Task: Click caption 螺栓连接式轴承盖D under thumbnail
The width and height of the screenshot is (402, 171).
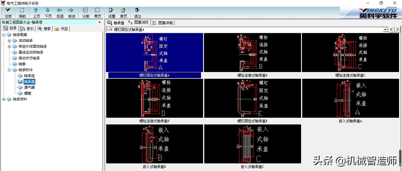Action: 155,121
